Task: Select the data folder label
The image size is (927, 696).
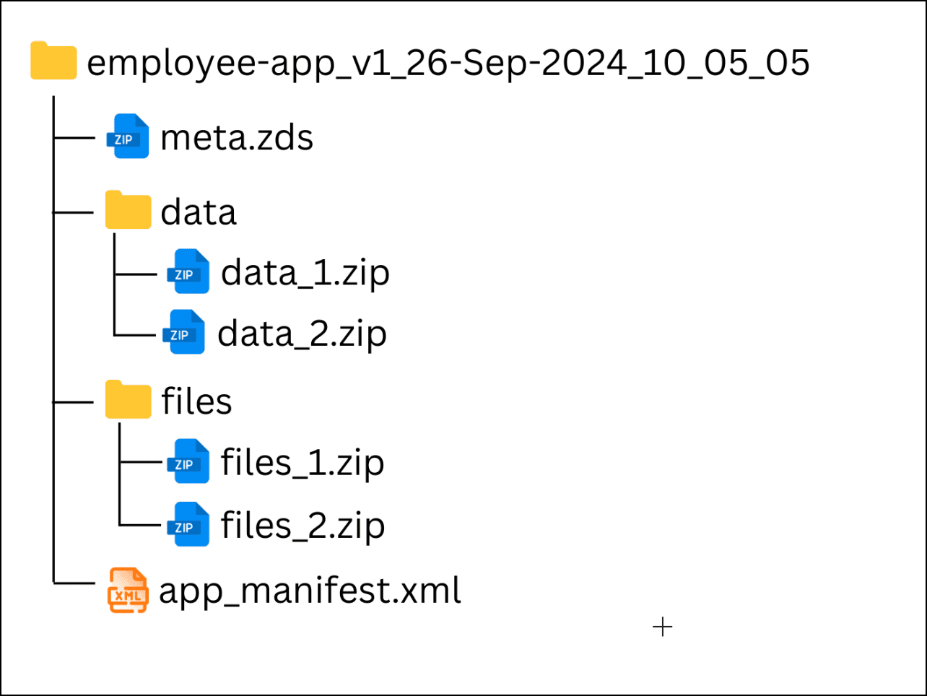Action: (x=199, y=212)
